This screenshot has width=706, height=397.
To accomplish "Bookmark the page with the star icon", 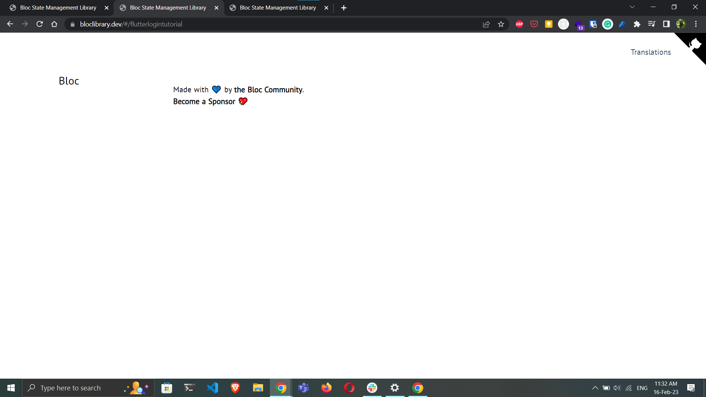I will pos(501,24).
